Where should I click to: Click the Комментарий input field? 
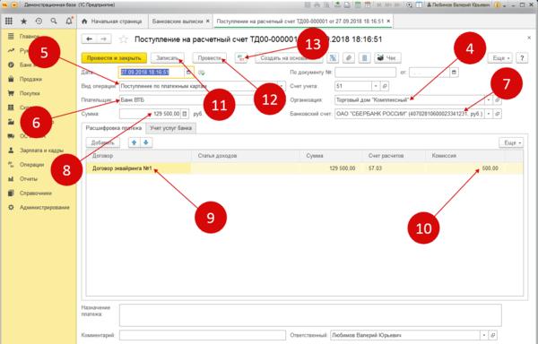[x=203, y=335]
